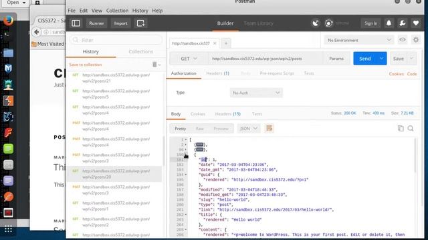
Task: Open the green notes app in the dock
Action: (8, 149)
